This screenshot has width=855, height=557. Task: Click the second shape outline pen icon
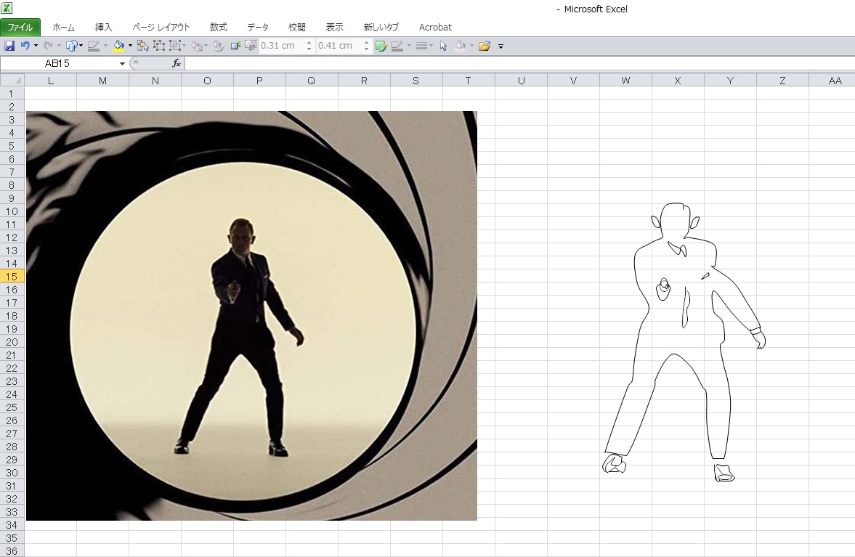point(397,46)
